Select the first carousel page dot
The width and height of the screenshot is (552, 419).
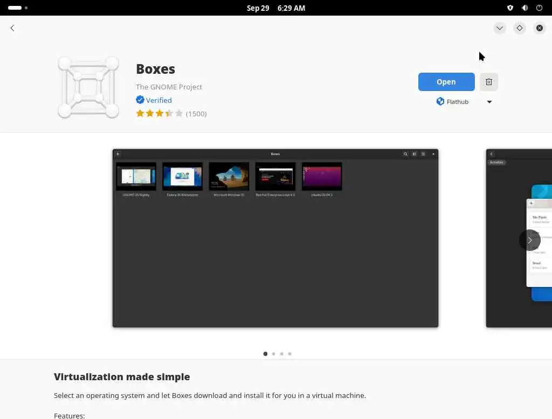[x=265, y=354]
